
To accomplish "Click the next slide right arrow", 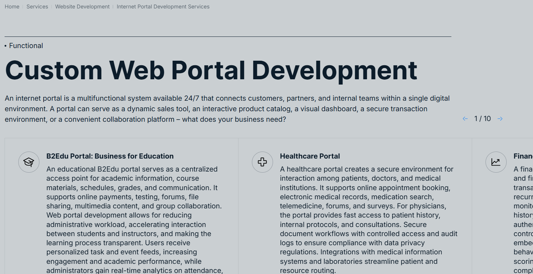I will point(500,119).
